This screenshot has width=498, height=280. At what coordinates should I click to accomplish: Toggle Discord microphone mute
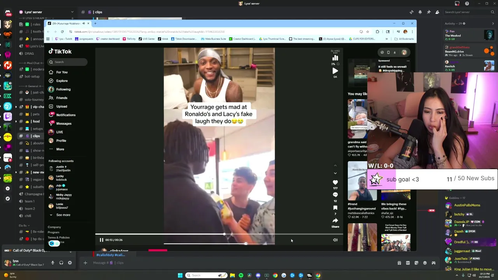click(x=53, y=263)
